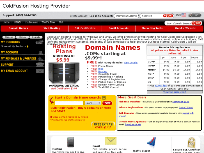Open the Domain Names tab
This screenshot has height=153, width=204.
click(x=18, y=28)
